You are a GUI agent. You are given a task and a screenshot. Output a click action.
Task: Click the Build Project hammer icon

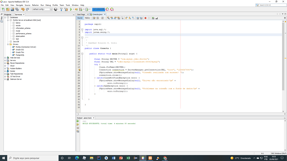tap(61, 9)
